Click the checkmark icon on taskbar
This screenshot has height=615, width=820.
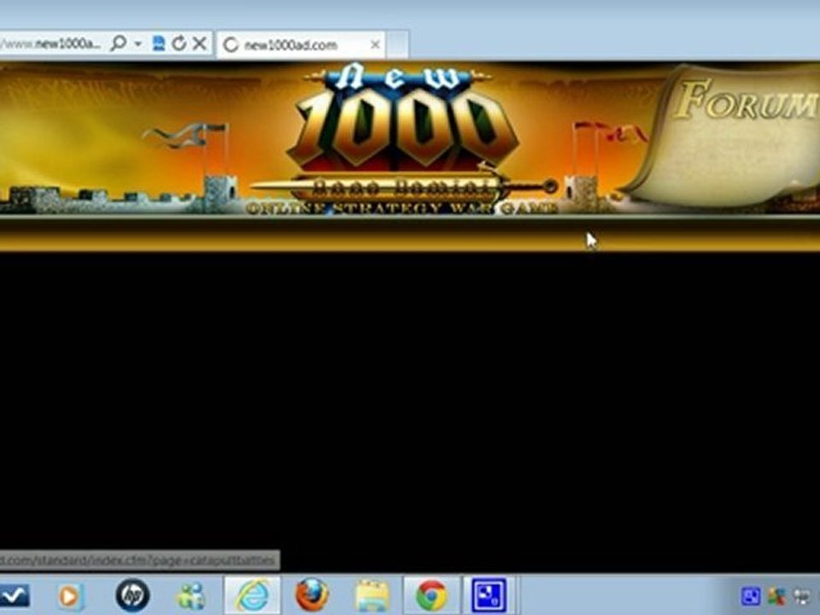15,595
